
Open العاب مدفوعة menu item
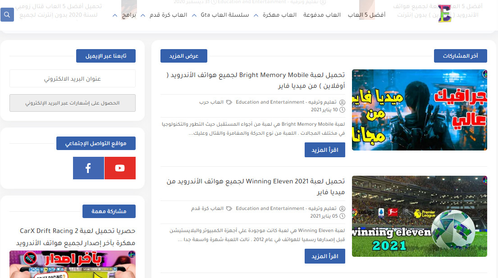[322, 15]
